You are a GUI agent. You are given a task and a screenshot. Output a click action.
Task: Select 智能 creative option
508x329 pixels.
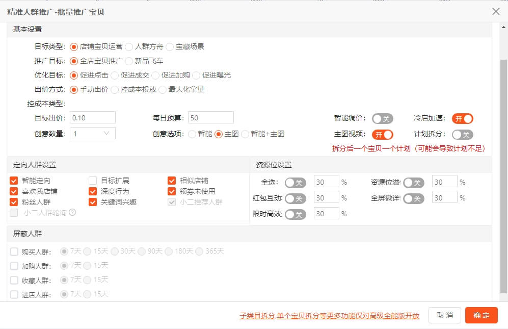(192, 134)
